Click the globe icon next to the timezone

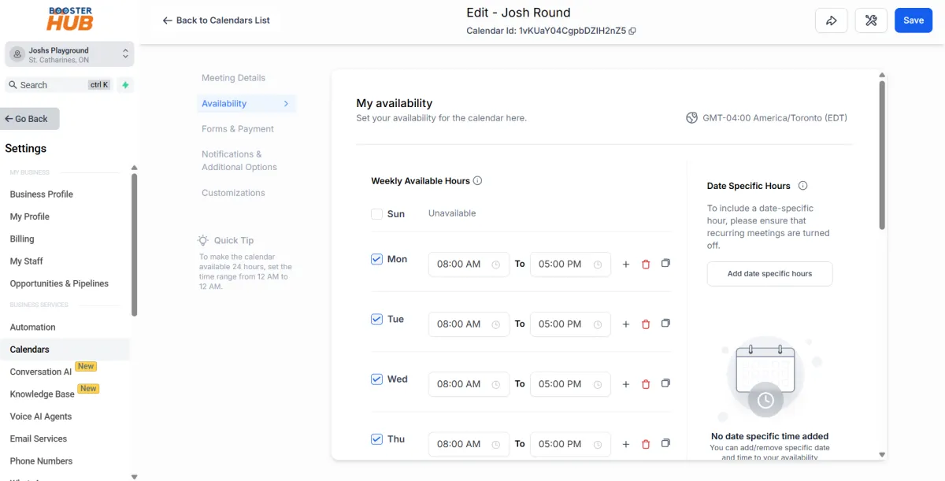click(x=691, y=117)
